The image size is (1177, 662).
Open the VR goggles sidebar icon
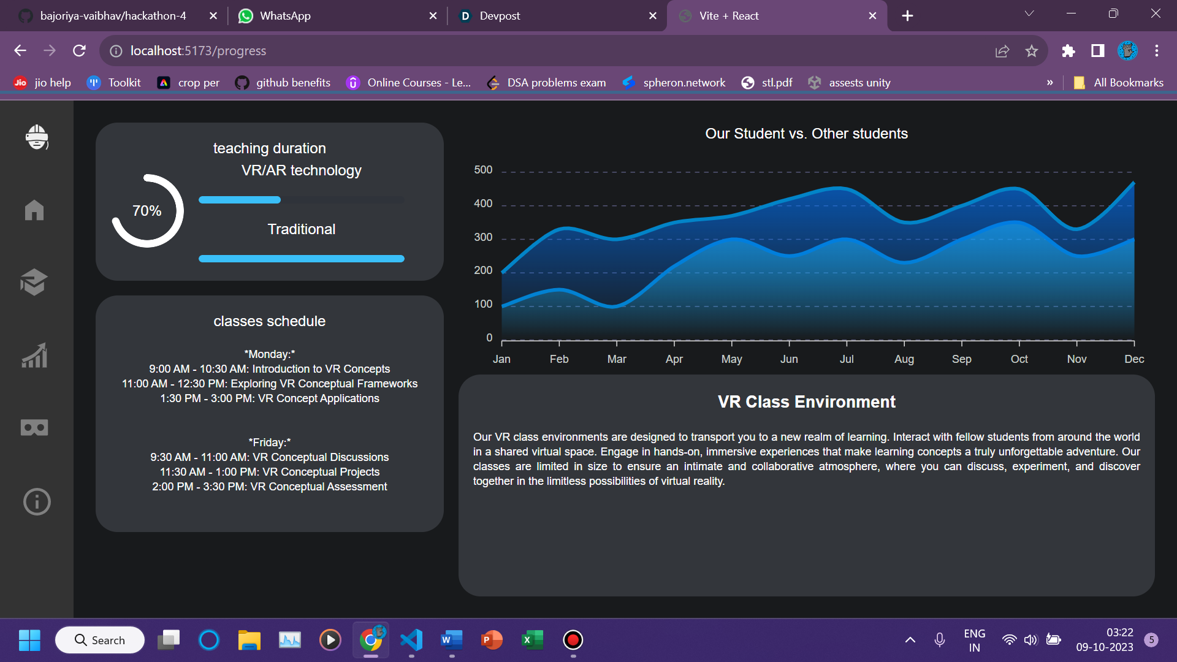pyautogui.click(x=34, y=428)
